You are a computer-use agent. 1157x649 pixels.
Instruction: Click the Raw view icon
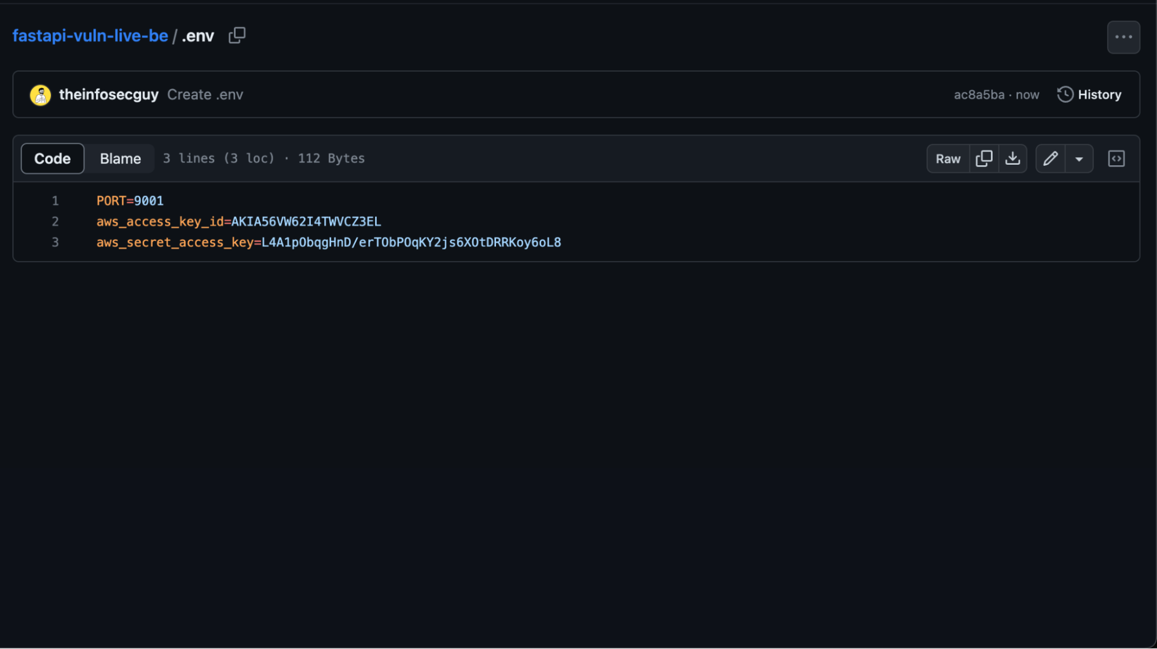pos(948,158)
